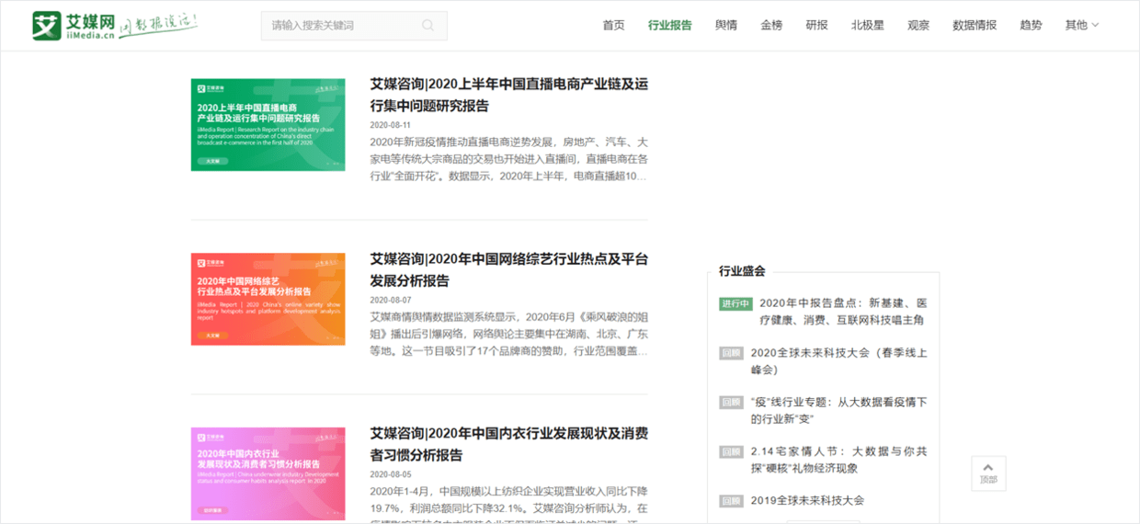Open the 2.14宅家情人节 event link
This screenshot has height=524, width=1140.
pos(839,460)
